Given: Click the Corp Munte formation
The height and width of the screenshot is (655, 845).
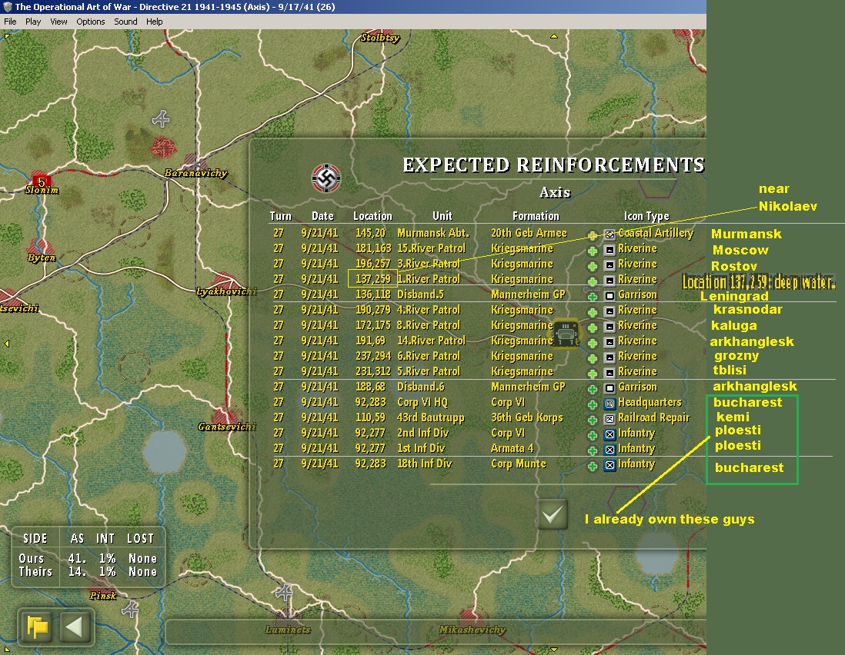Looking at the screenshot, I should pyautogui.click(x=519, y=464).
